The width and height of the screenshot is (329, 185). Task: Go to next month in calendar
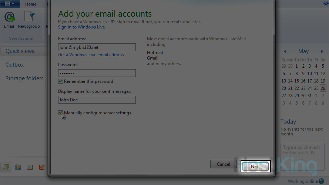coord(322,52)
